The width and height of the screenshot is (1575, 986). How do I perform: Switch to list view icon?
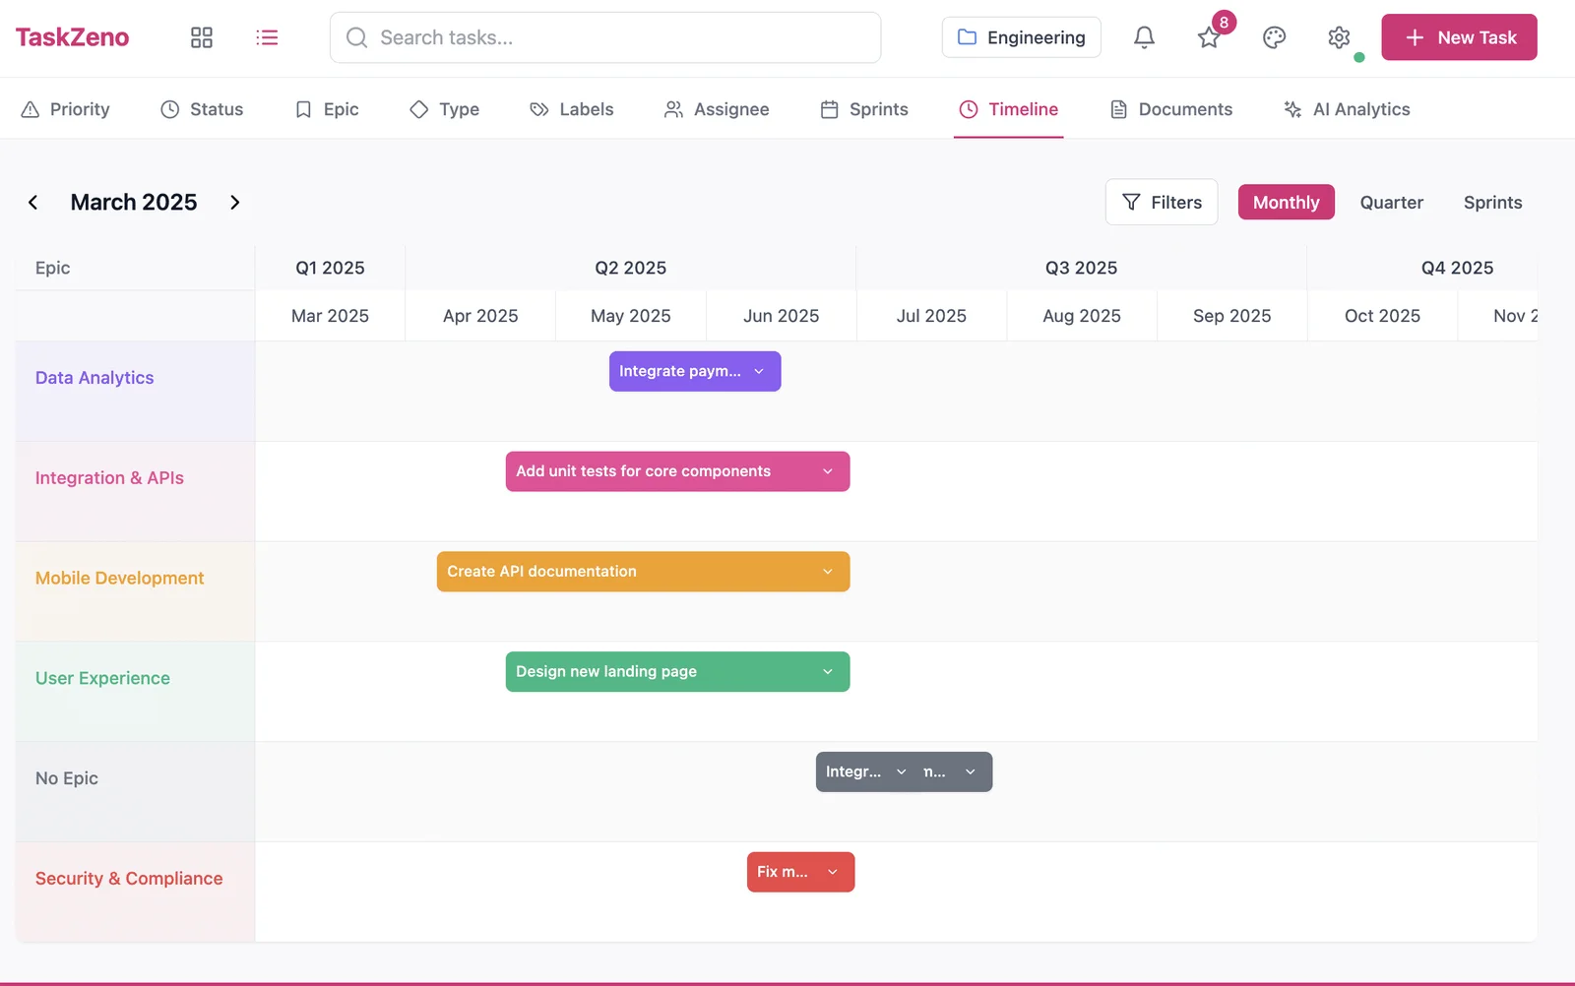pos(267,37)
